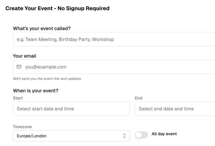This screenshot has height=146, width=215.
Task: Click the up-down chevron icon in Timezone selector
Action: coord(124,136)
